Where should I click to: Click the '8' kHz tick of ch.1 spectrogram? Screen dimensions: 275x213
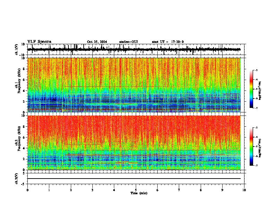[24, 69]
